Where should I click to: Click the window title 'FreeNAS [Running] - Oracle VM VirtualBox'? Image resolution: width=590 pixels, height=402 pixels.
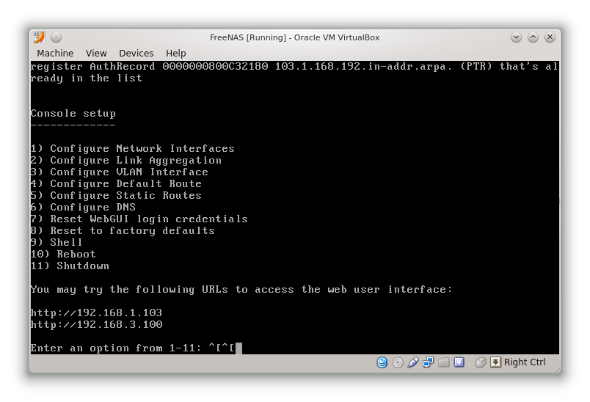click(x=294, y=37)
